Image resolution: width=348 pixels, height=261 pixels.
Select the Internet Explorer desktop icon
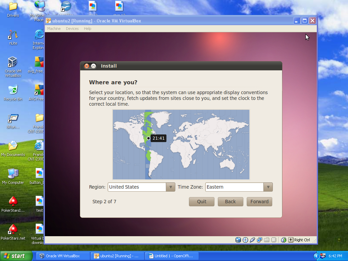(x=38, y=39)
